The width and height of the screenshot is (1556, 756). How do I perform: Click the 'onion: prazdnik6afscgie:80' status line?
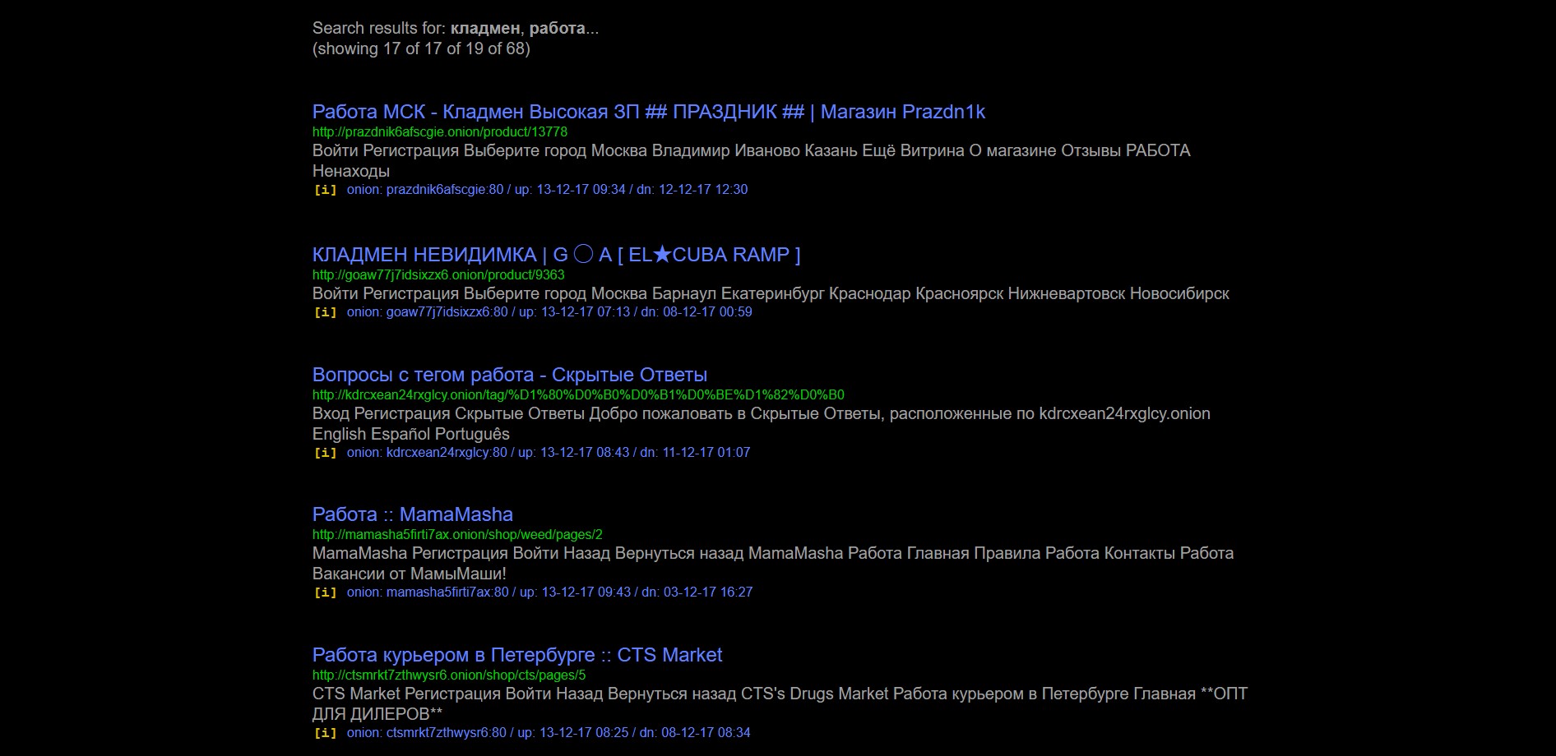(547, 190)
